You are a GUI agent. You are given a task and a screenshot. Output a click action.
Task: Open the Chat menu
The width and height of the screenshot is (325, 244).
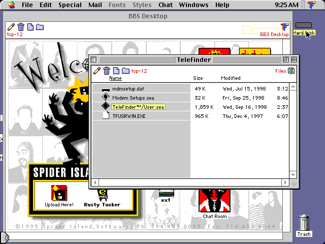[166, 5]
